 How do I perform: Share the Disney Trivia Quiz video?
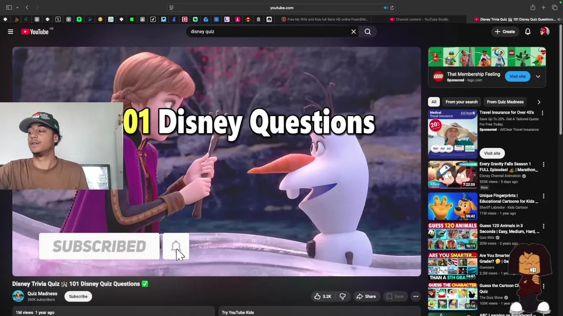[x=366, y=296]
